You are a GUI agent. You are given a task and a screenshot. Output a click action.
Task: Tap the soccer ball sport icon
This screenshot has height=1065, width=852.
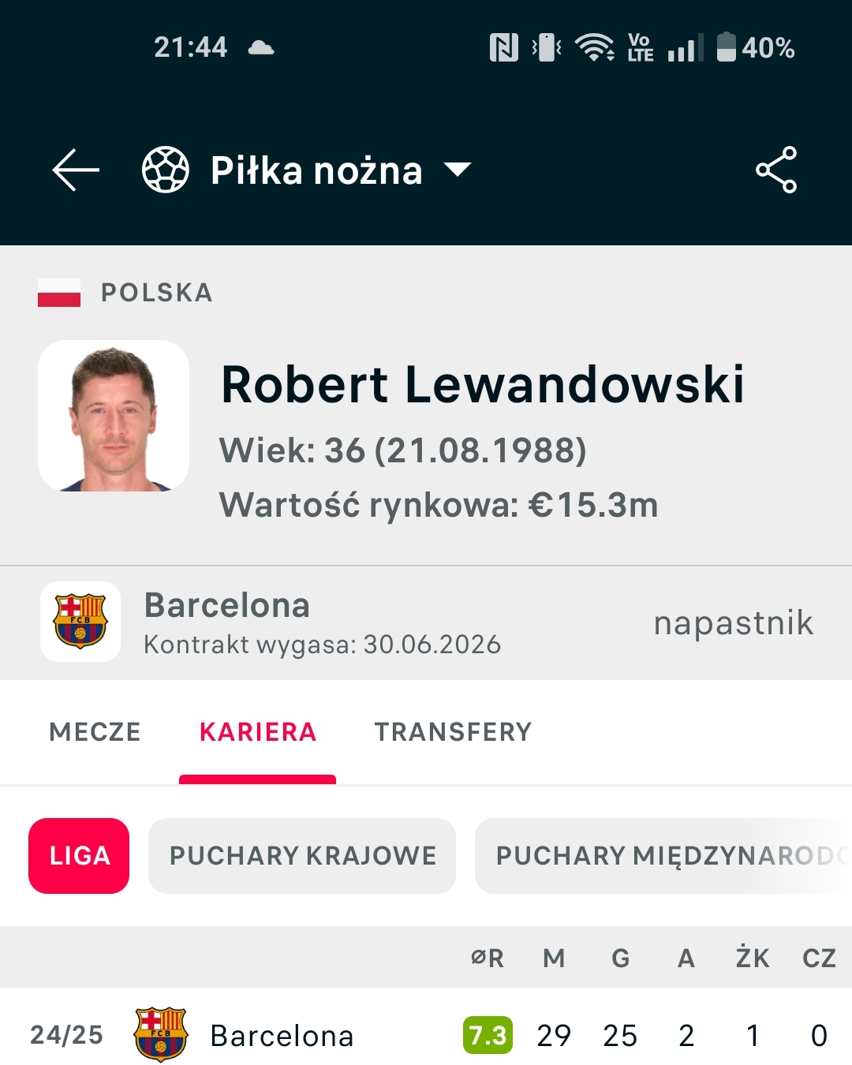[166, 170]
